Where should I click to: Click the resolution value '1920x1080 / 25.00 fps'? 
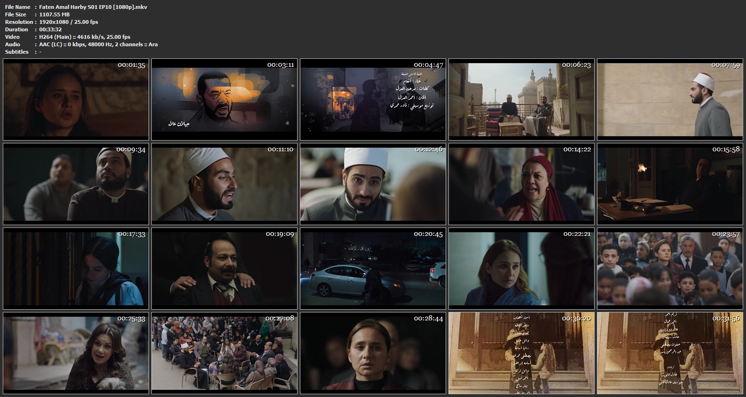click(69, 22)
